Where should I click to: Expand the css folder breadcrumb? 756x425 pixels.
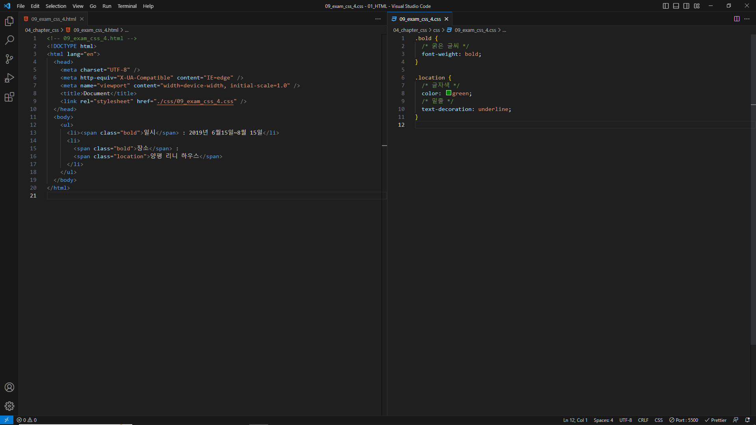click(436, 30)
